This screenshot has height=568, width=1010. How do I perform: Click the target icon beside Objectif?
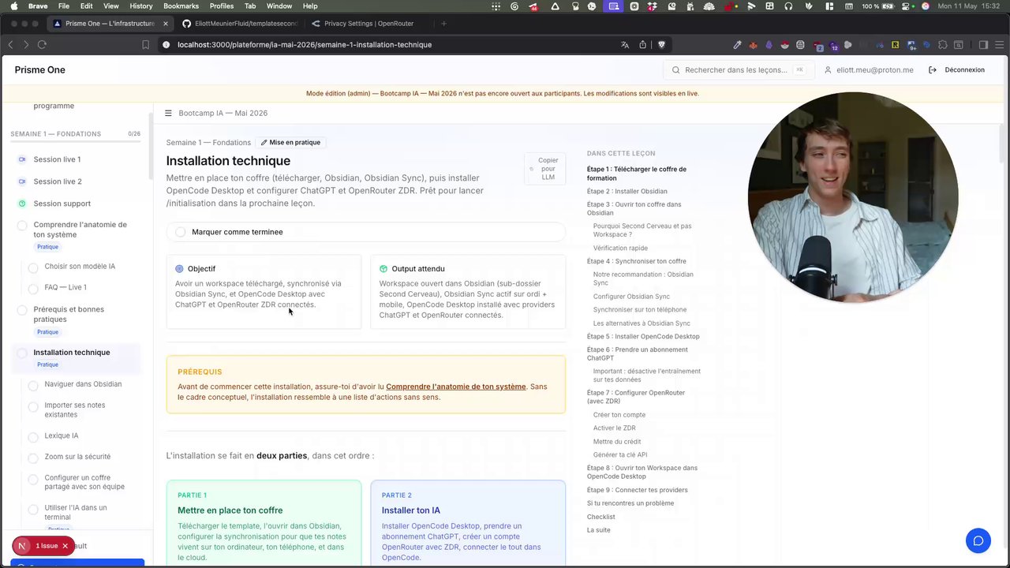179,269
